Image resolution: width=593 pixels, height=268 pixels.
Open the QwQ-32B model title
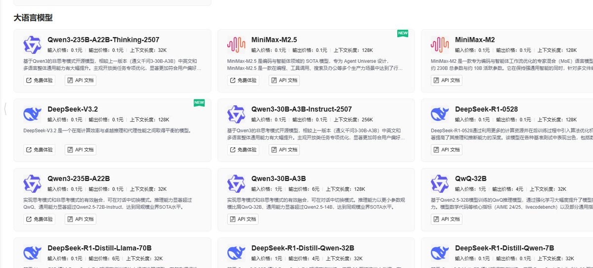pyautogui.click(x=471, y=178)
